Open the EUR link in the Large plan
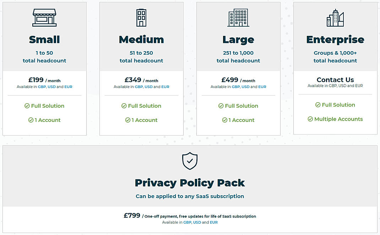The height and width of the screenshot is (235, 380). 262,87
